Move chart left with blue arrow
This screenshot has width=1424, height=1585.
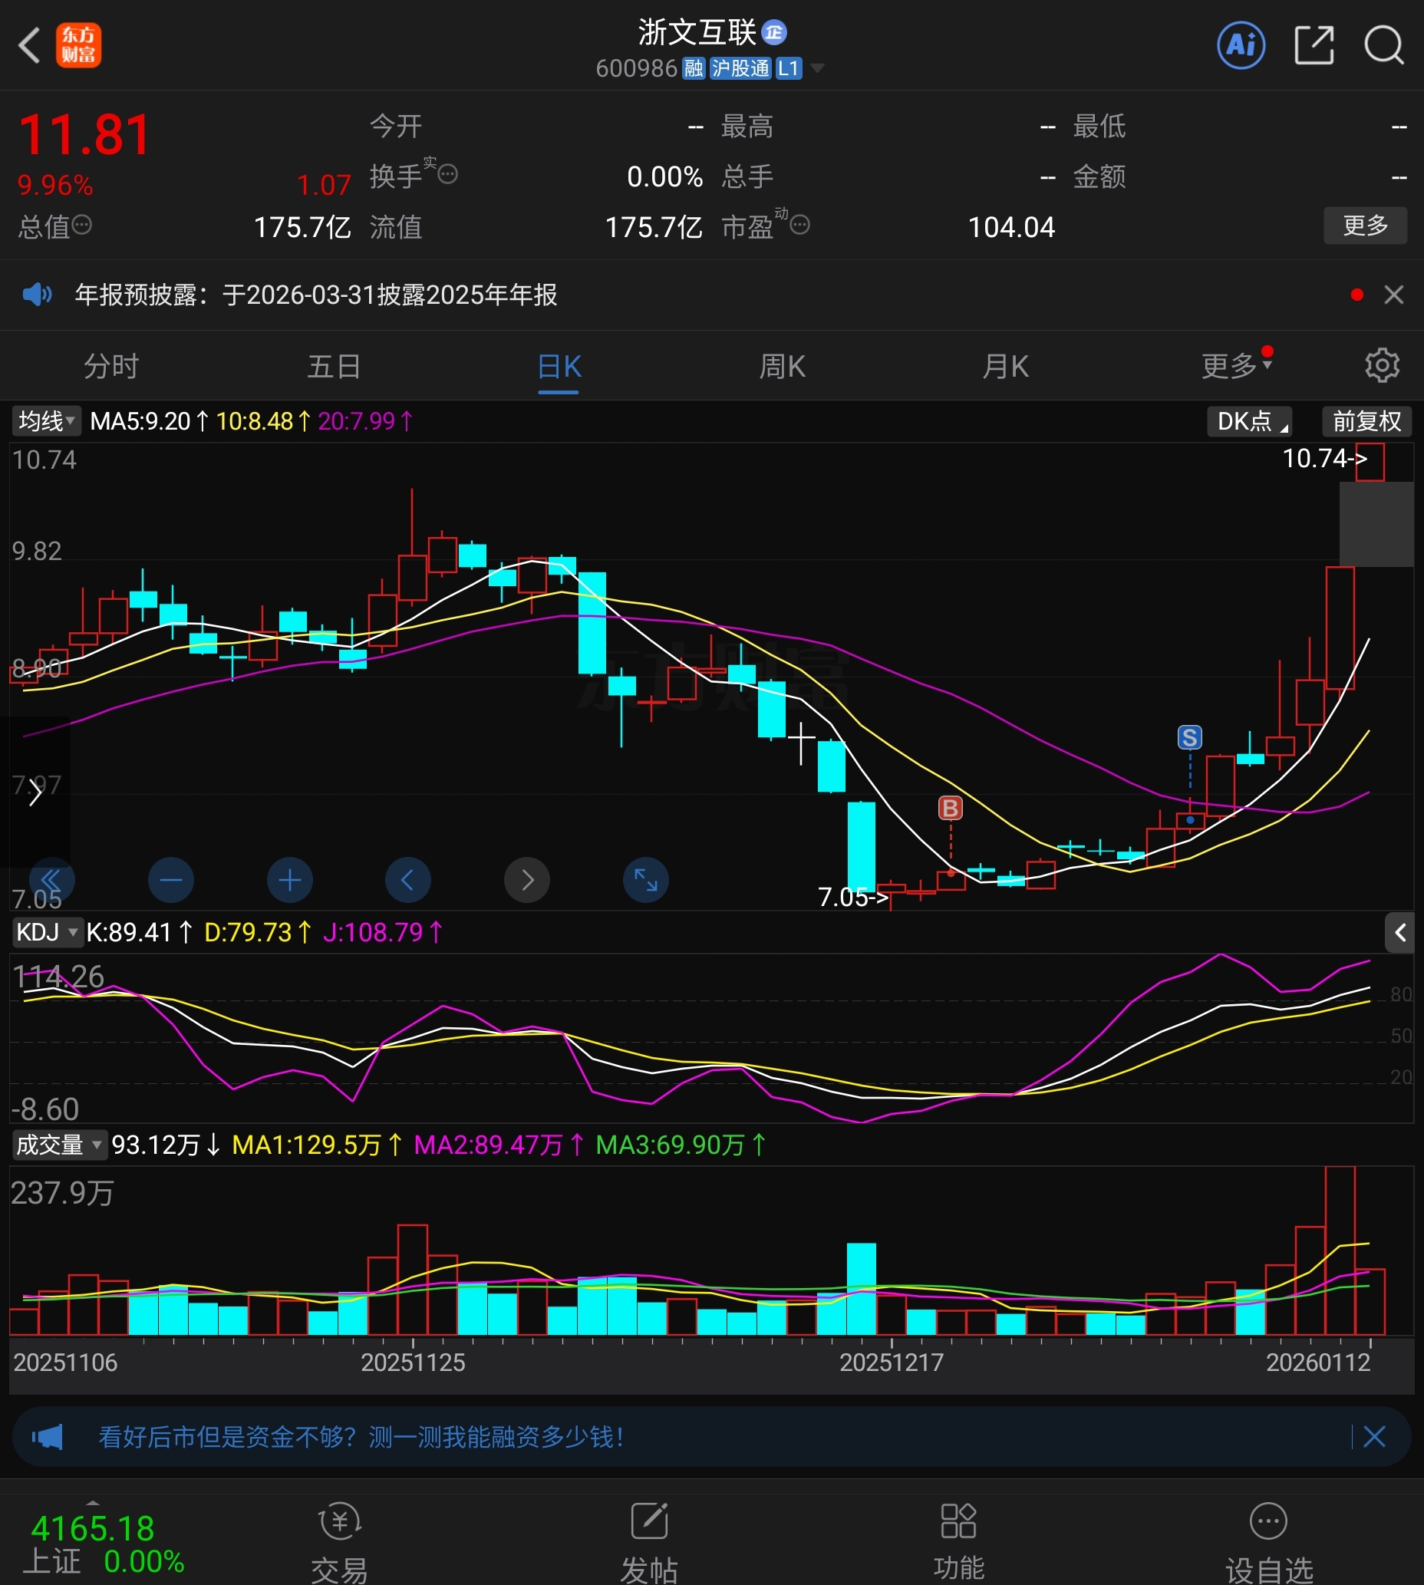click(407, 880)
